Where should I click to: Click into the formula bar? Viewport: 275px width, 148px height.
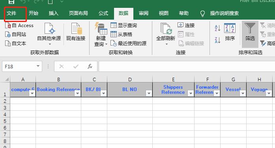(x=187, y=66)
